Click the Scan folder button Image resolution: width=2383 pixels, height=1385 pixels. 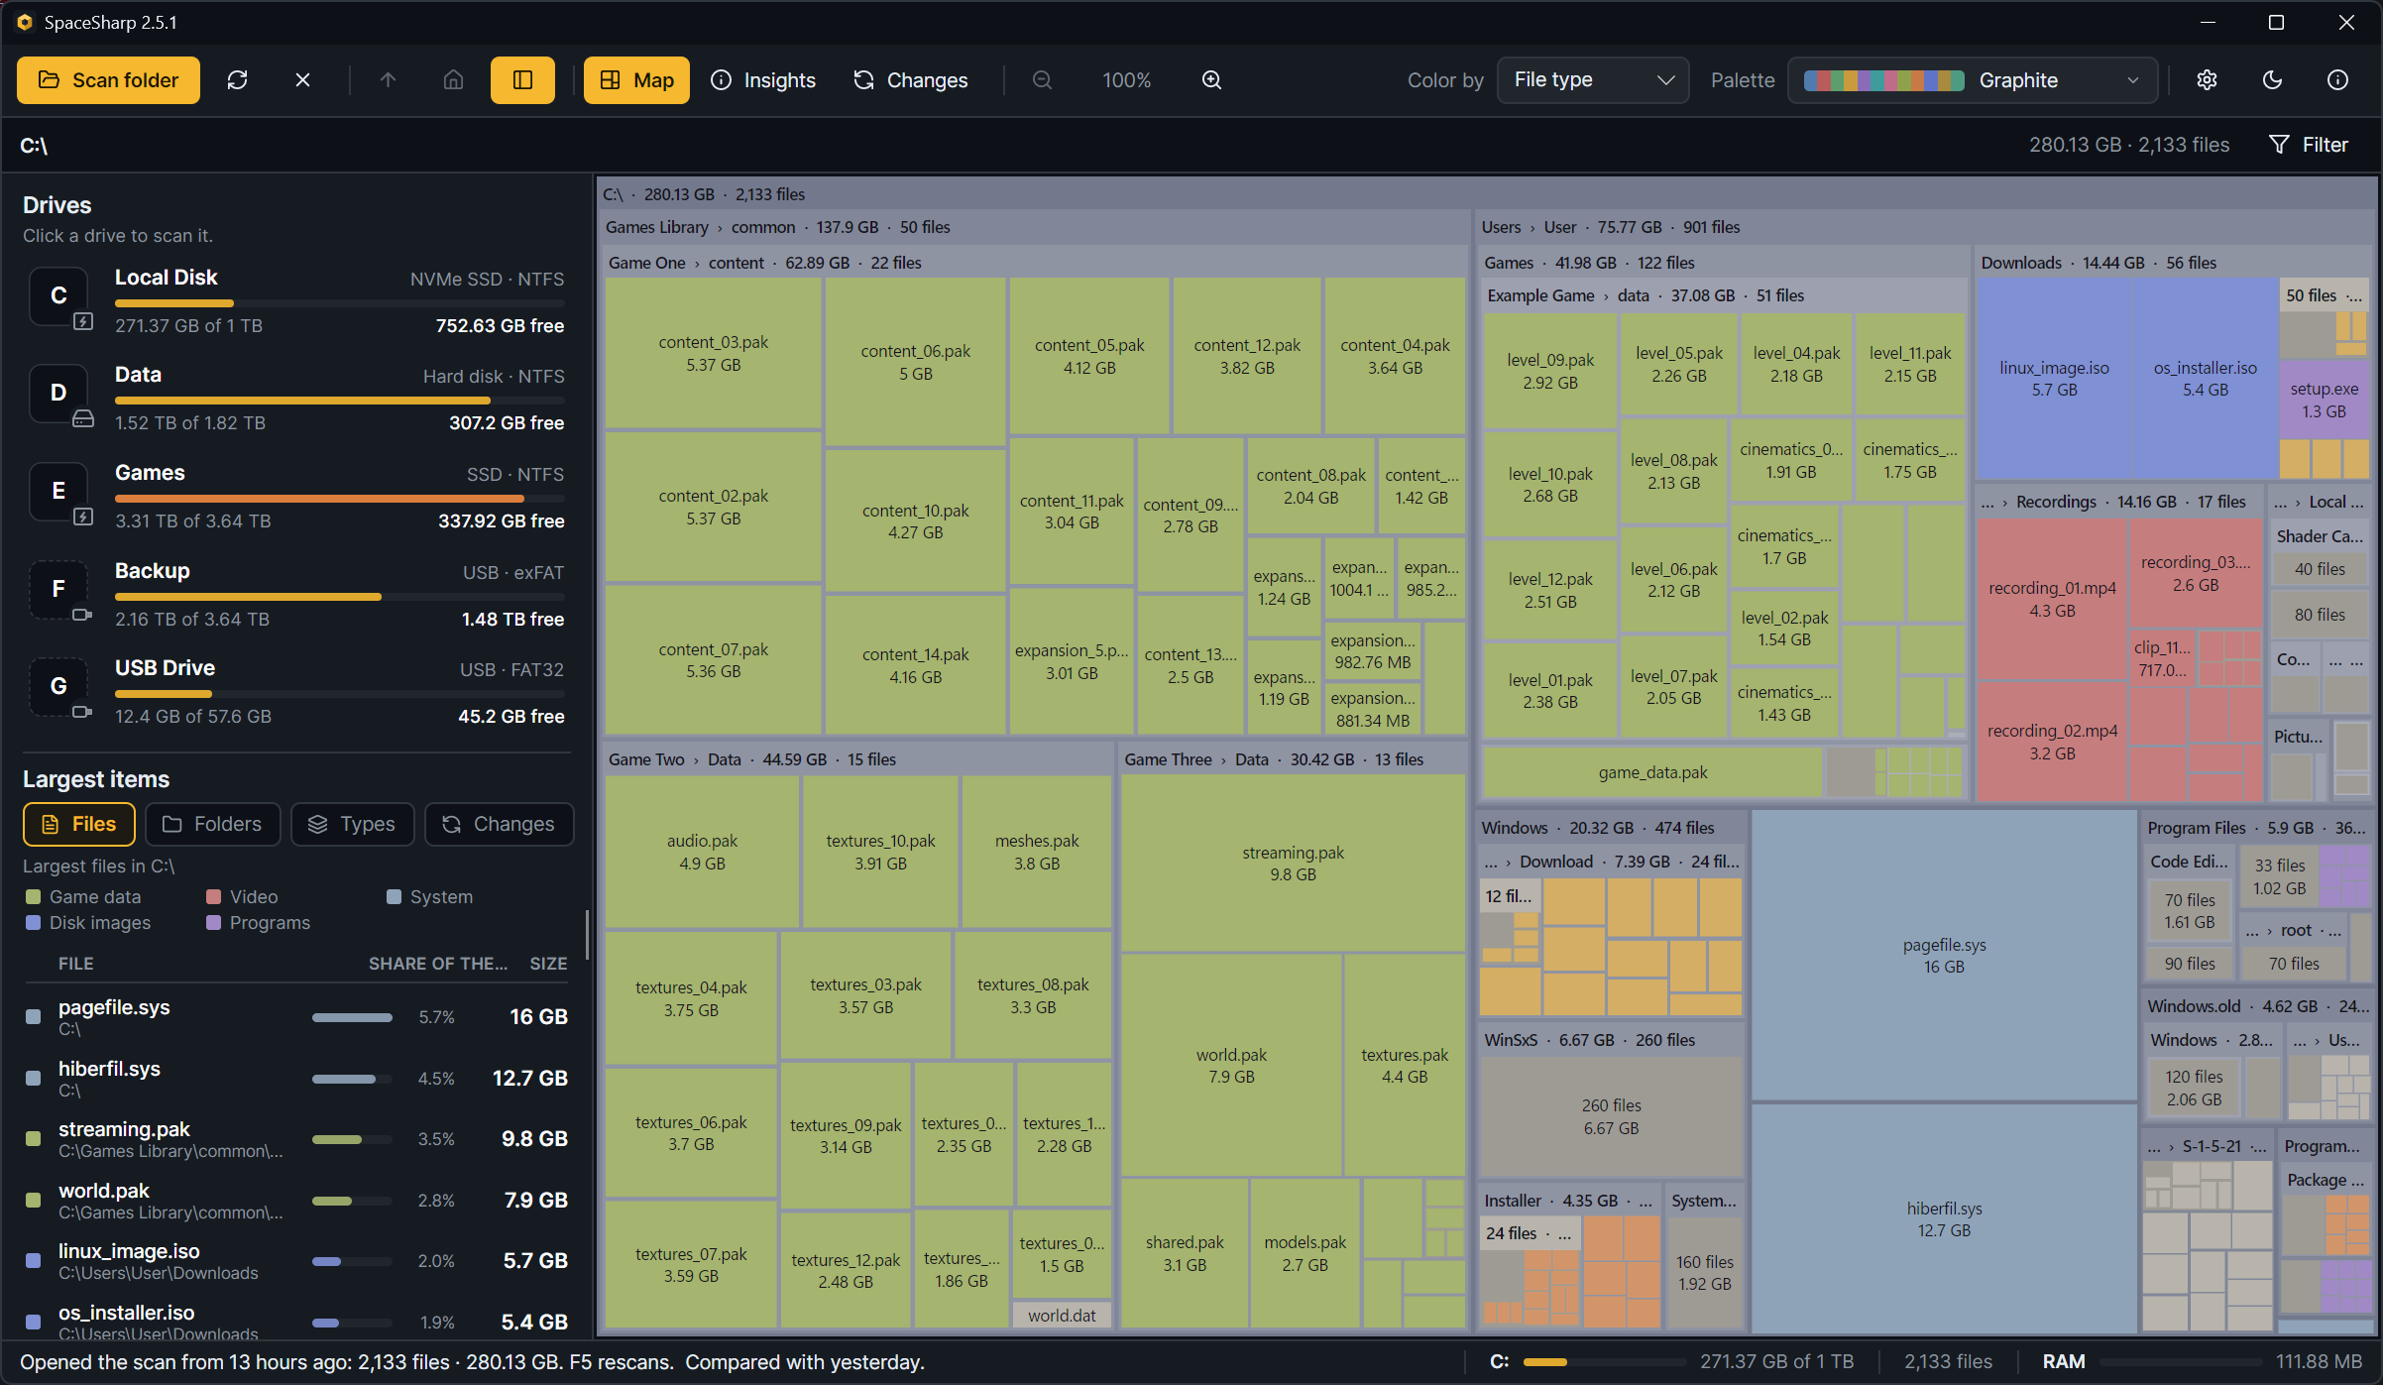[x=108, y=80]
